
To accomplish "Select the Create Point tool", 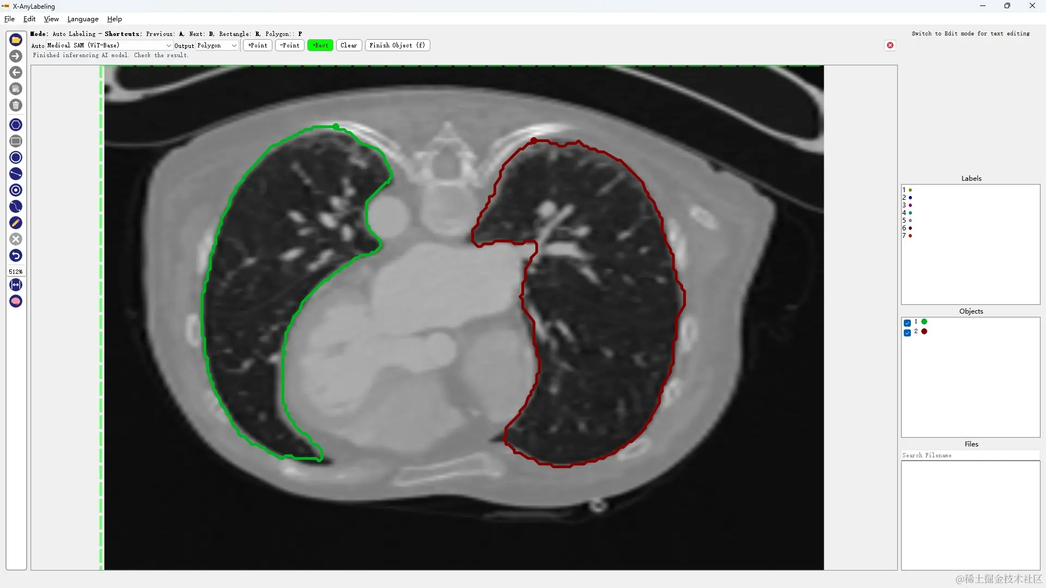I will click(16, 190).
